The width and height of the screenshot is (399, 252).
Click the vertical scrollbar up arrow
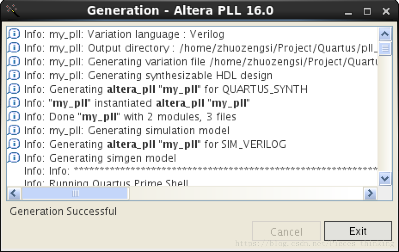click(385, 34)
